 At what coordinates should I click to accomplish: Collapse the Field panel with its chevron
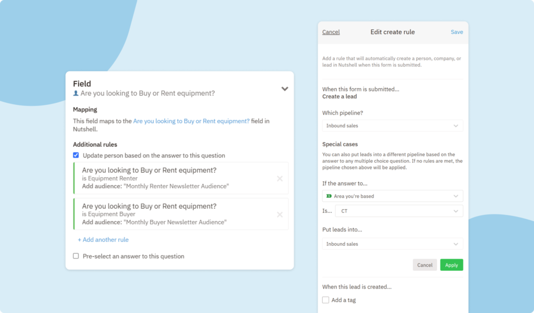[285, 89]
